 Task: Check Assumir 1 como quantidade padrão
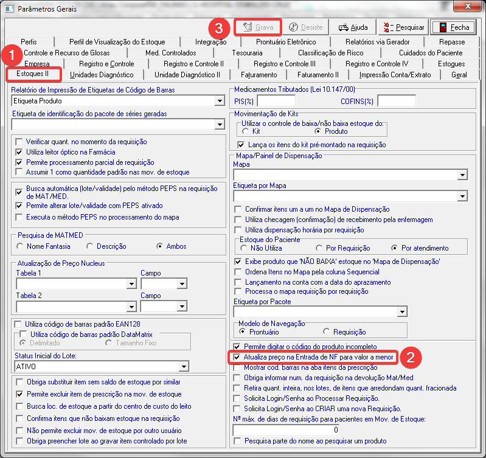click(x=19, y=172)
